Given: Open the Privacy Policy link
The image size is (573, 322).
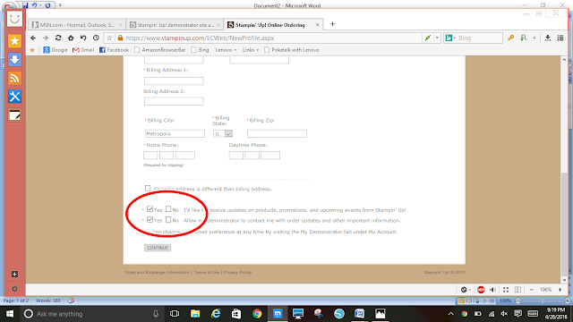Looking at the screenshot, I should tap(237, 272).
